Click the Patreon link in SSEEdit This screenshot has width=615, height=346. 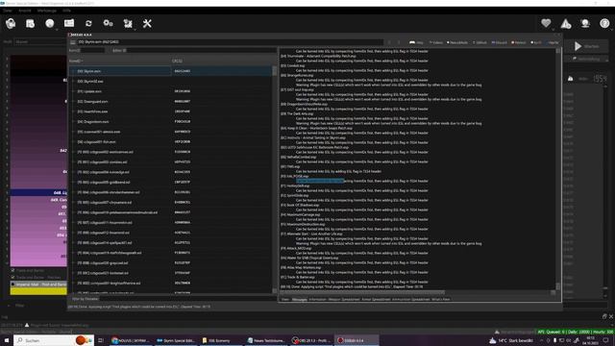pyautogui.click(x=519, y=42)
